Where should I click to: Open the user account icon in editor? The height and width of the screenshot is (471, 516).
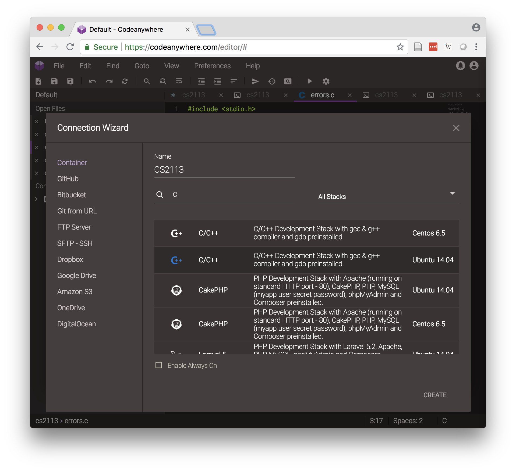click(474, 66)
